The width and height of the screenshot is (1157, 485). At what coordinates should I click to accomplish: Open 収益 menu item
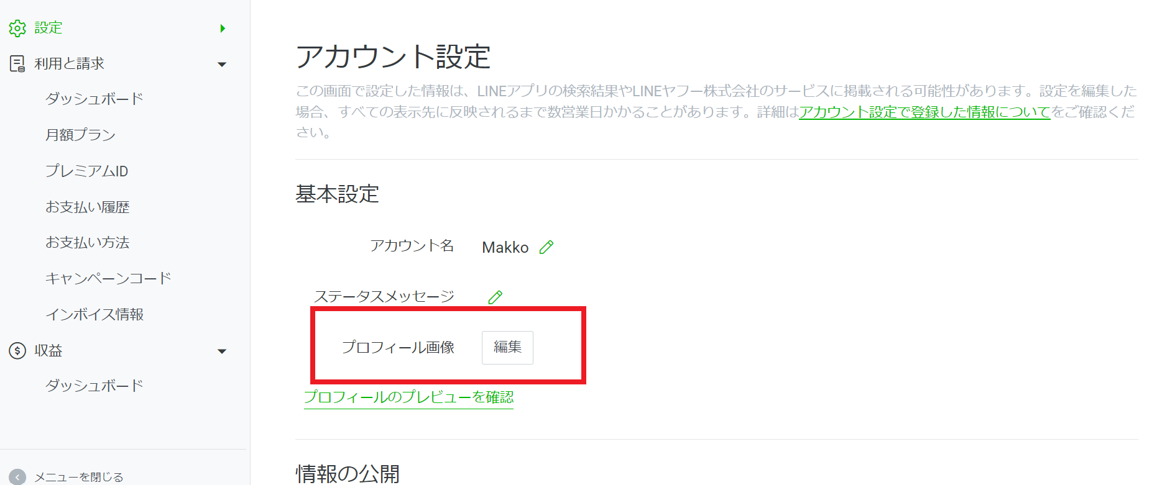click(48, 351)
